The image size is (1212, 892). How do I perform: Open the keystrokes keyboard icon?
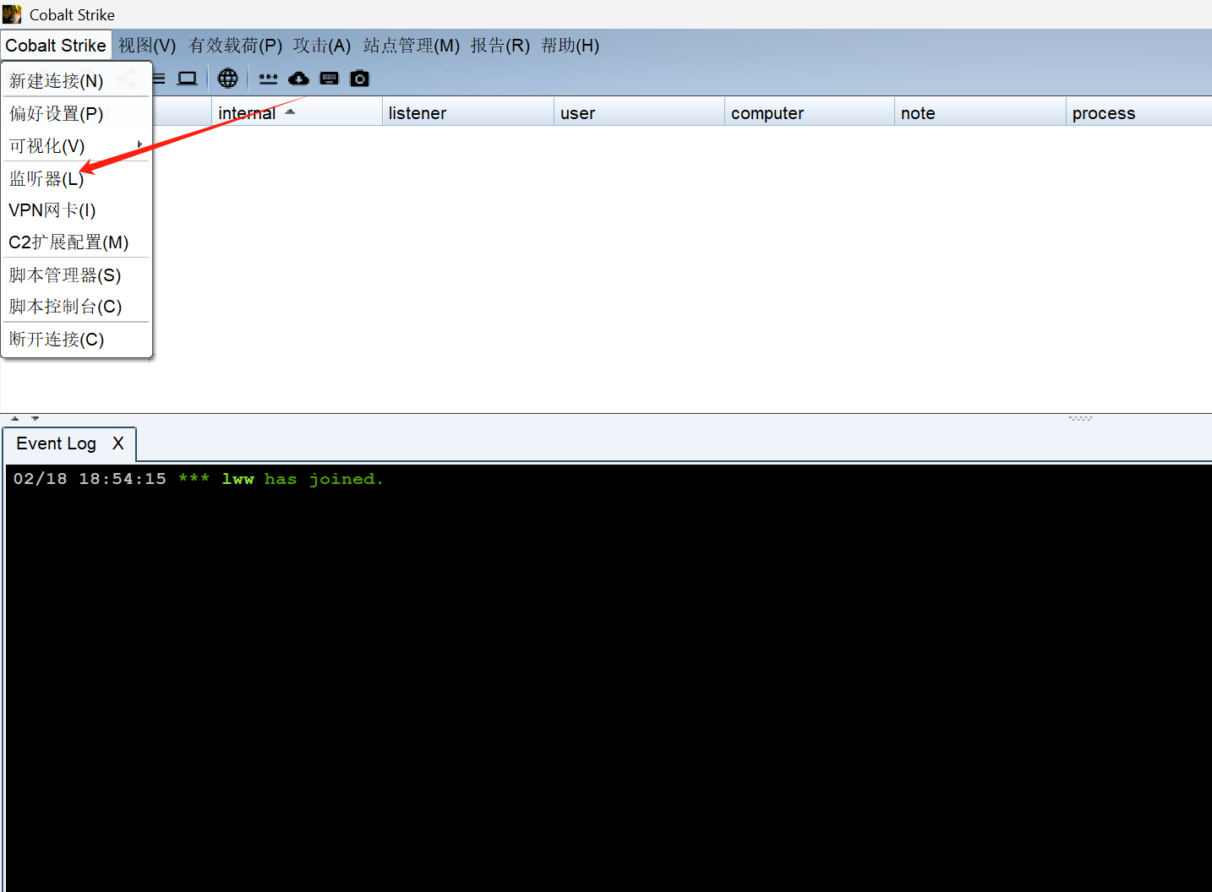330,79
